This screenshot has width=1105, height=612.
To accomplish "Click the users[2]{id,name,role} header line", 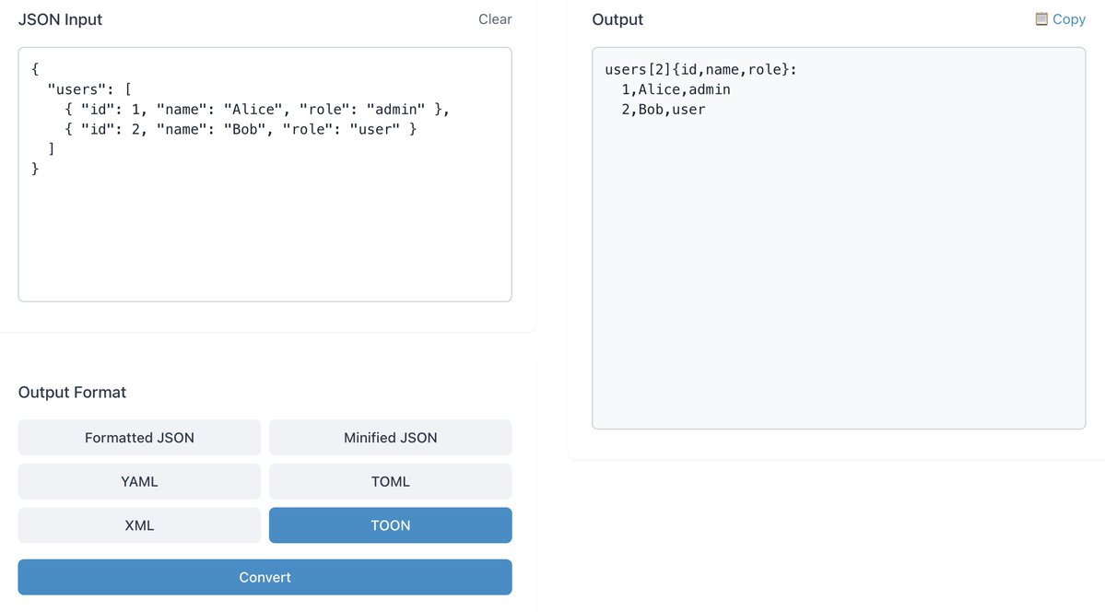I will tap(699, 68).
